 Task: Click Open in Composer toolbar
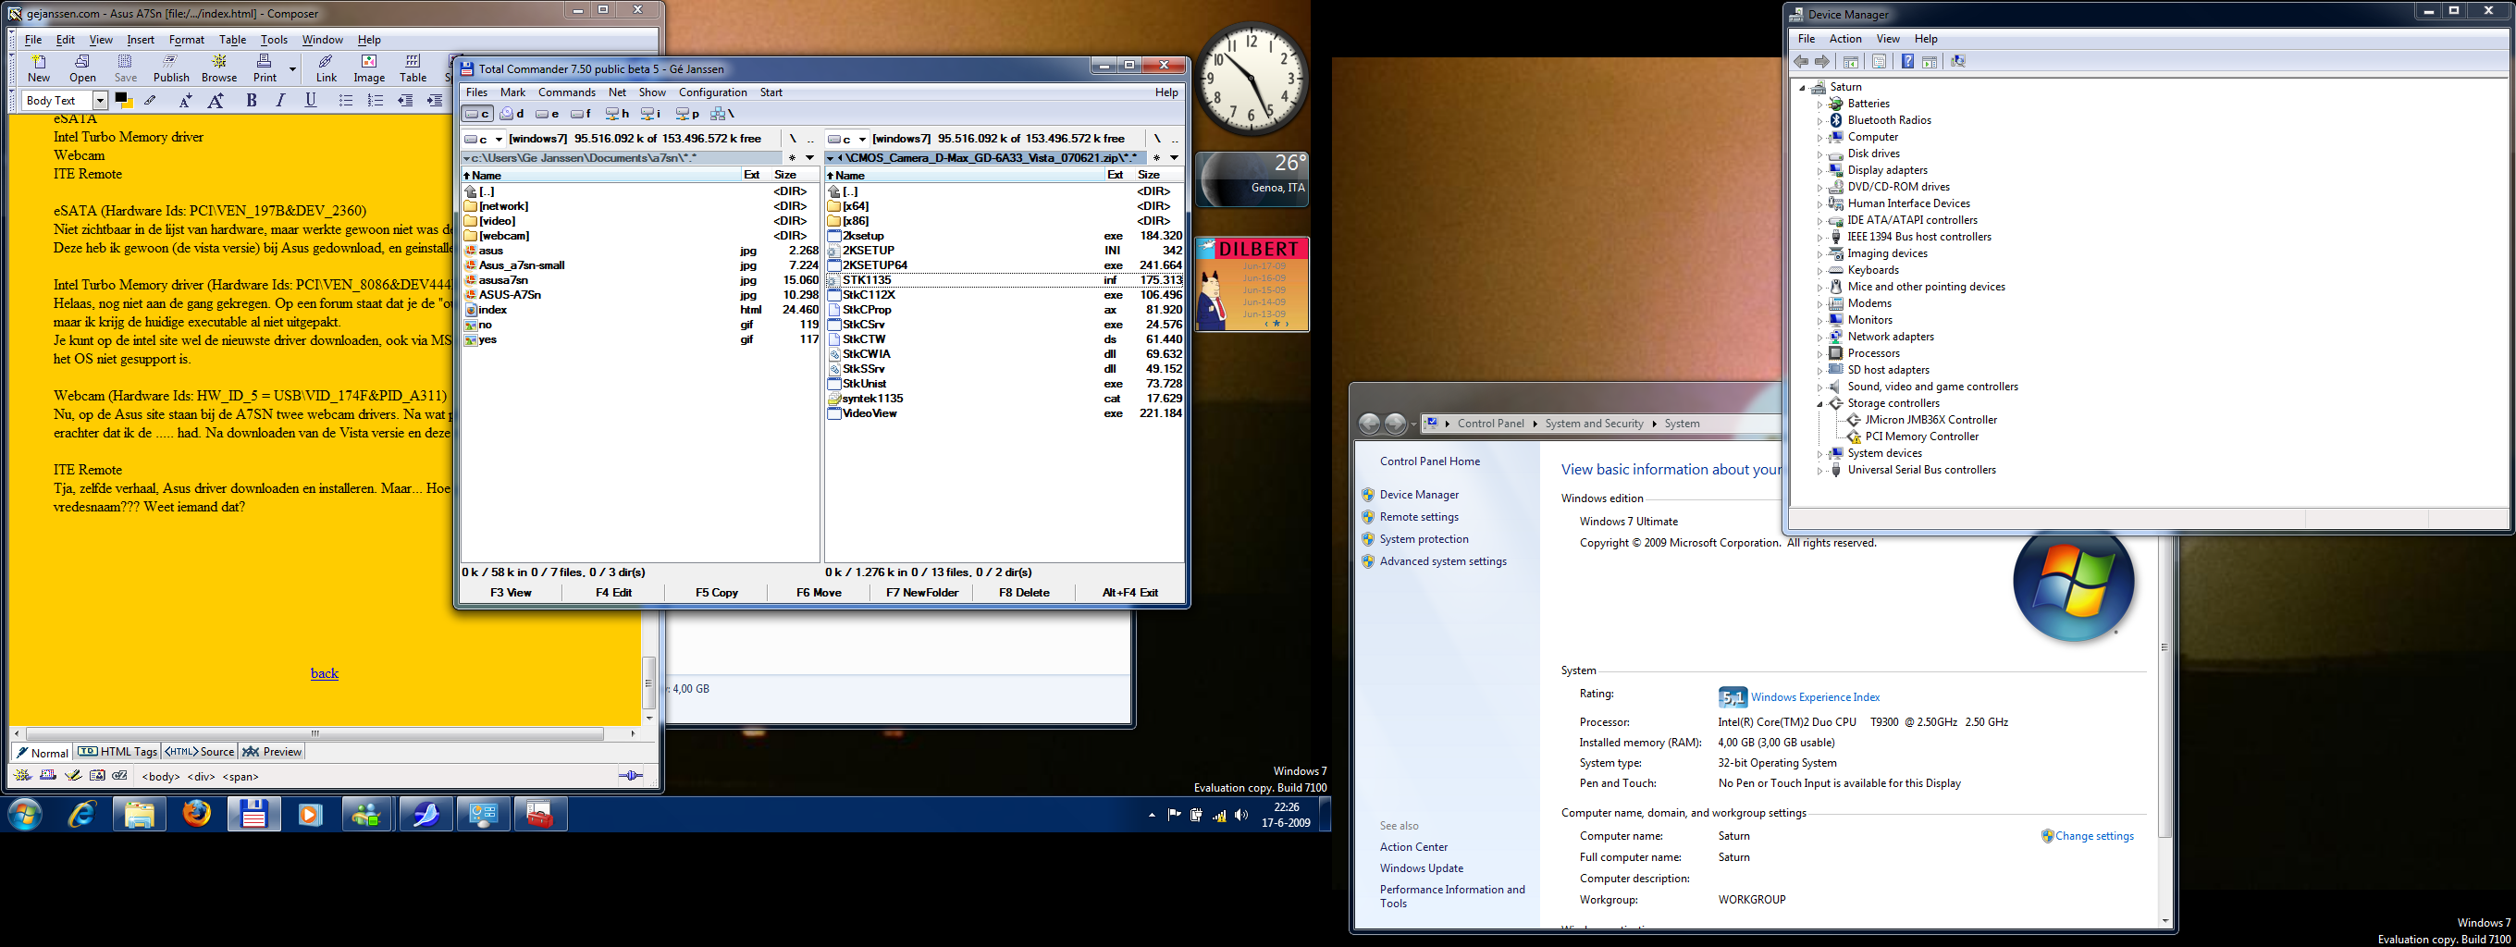point(83,68)
